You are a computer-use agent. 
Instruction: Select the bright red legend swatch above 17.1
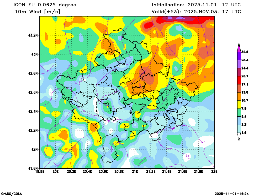[239, 80]
